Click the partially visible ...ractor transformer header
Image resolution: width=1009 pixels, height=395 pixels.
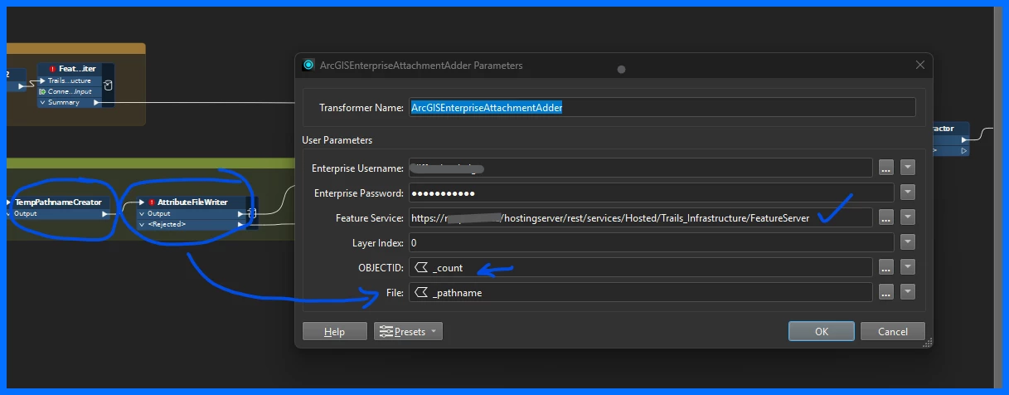click(951, 129)
